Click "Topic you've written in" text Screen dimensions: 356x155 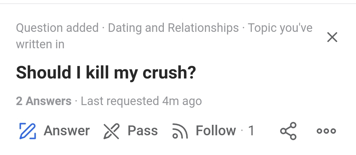[280, 28]
